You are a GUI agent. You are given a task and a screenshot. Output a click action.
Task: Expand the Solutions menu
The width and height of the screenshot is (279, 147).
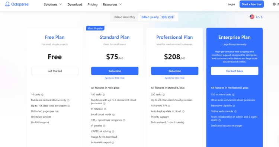(x=53, y=4)
